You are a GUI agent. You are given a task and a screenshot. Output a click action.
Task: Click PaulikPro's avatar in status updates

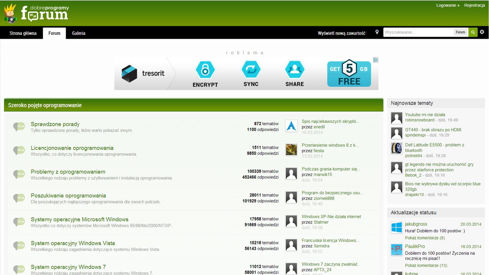coord(397,250)
